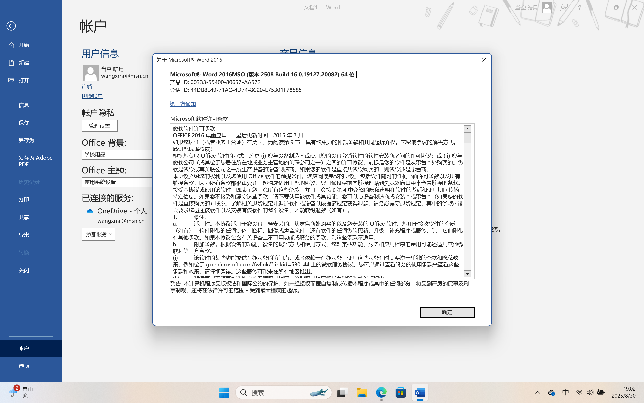Click the Microsoft Store taskbar icon
644x403 pixels.
click(400, 393)
